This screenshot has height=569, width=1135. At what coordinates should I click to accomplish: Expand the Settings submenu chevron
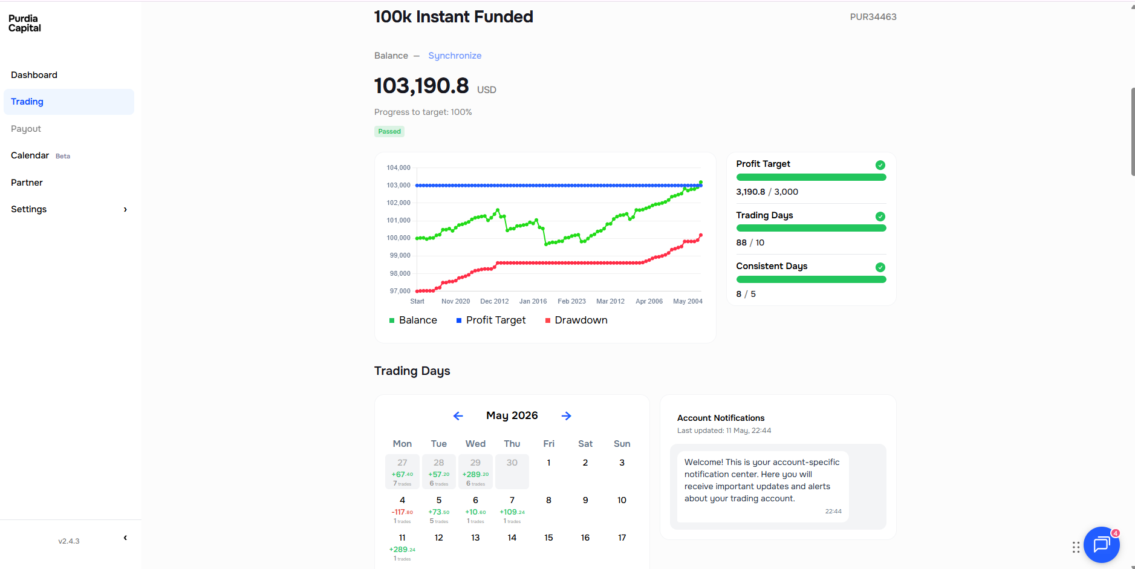(x=125, y=210)
